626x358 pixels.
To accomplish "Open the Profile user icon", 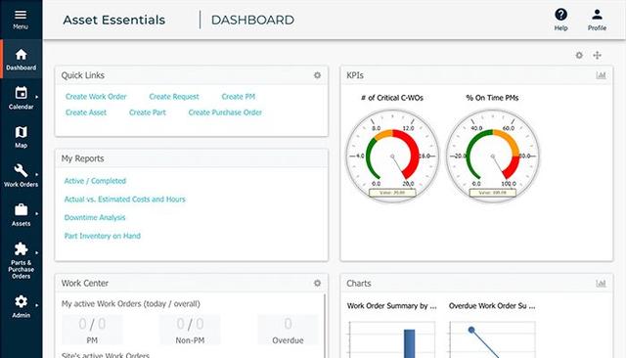I will (597, 15).
